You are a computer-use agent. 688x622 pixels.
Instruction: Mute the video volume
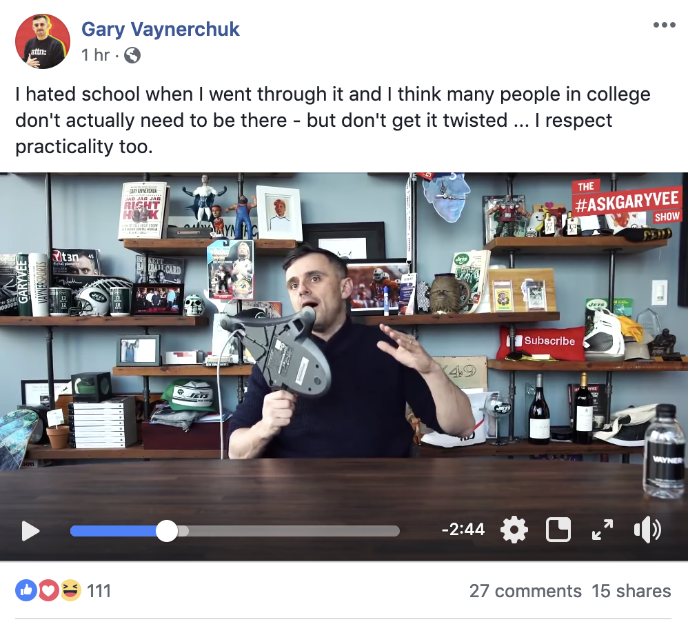click(647, 530)
